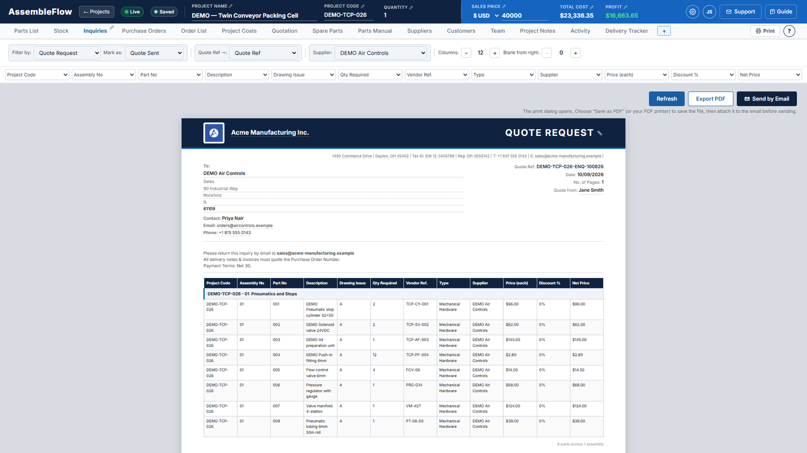Go to the Delivery Tracker tab
Screen dimensions: 807x453
point(626,31)
